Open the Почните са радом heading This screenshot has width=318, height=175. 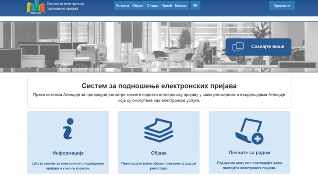pos(250,153)
